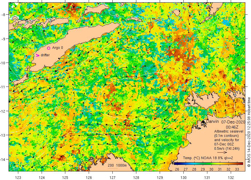Click the dark blue end of colorbar
251x180 pixels.
pos(175,164)
